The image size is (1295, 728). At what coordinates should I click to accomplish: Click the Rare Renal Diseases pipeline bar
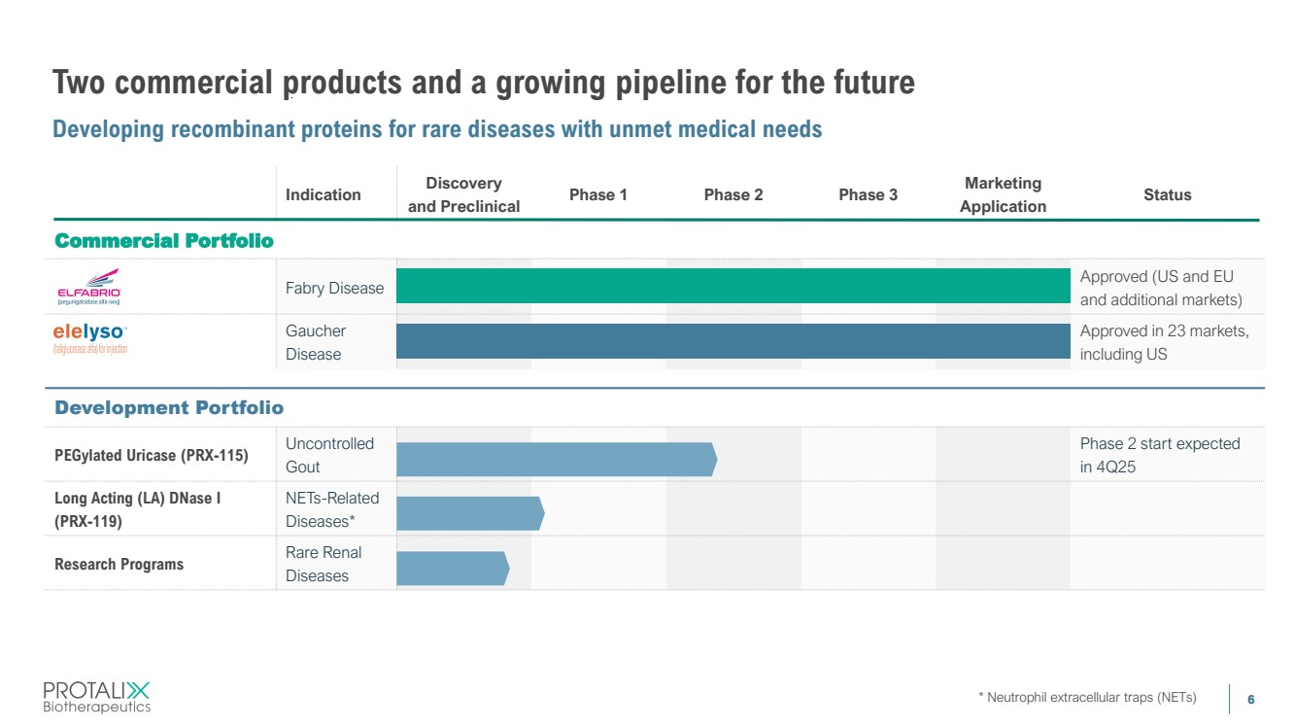(452, 568)
